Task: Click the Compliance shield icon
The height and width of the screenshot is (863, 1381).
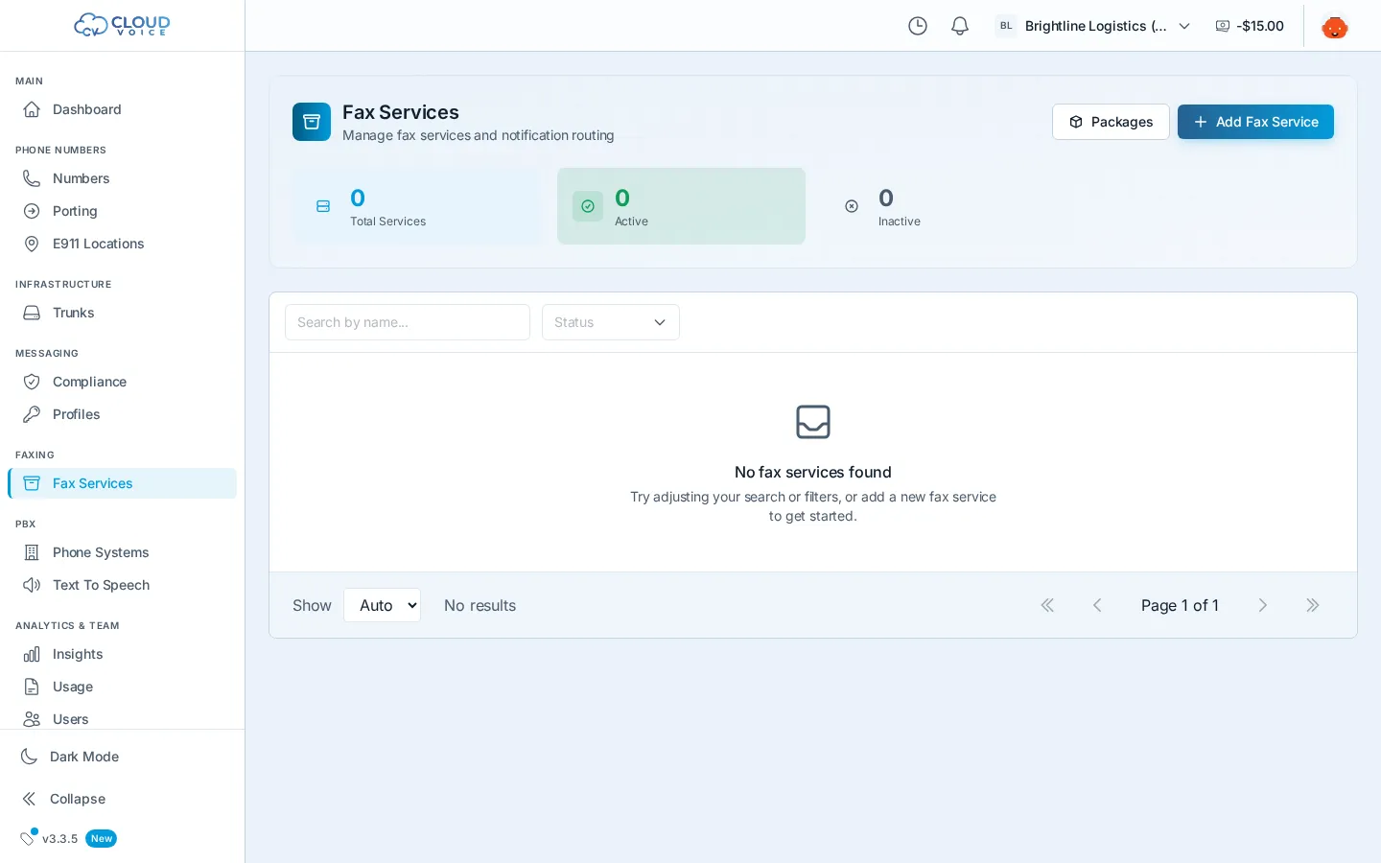Action: [x=32, y=382]
